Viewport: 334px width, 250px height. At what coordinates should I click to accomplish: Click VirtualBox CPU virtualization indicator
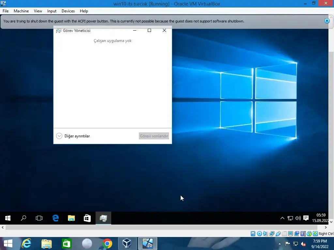tap(303, 234)
